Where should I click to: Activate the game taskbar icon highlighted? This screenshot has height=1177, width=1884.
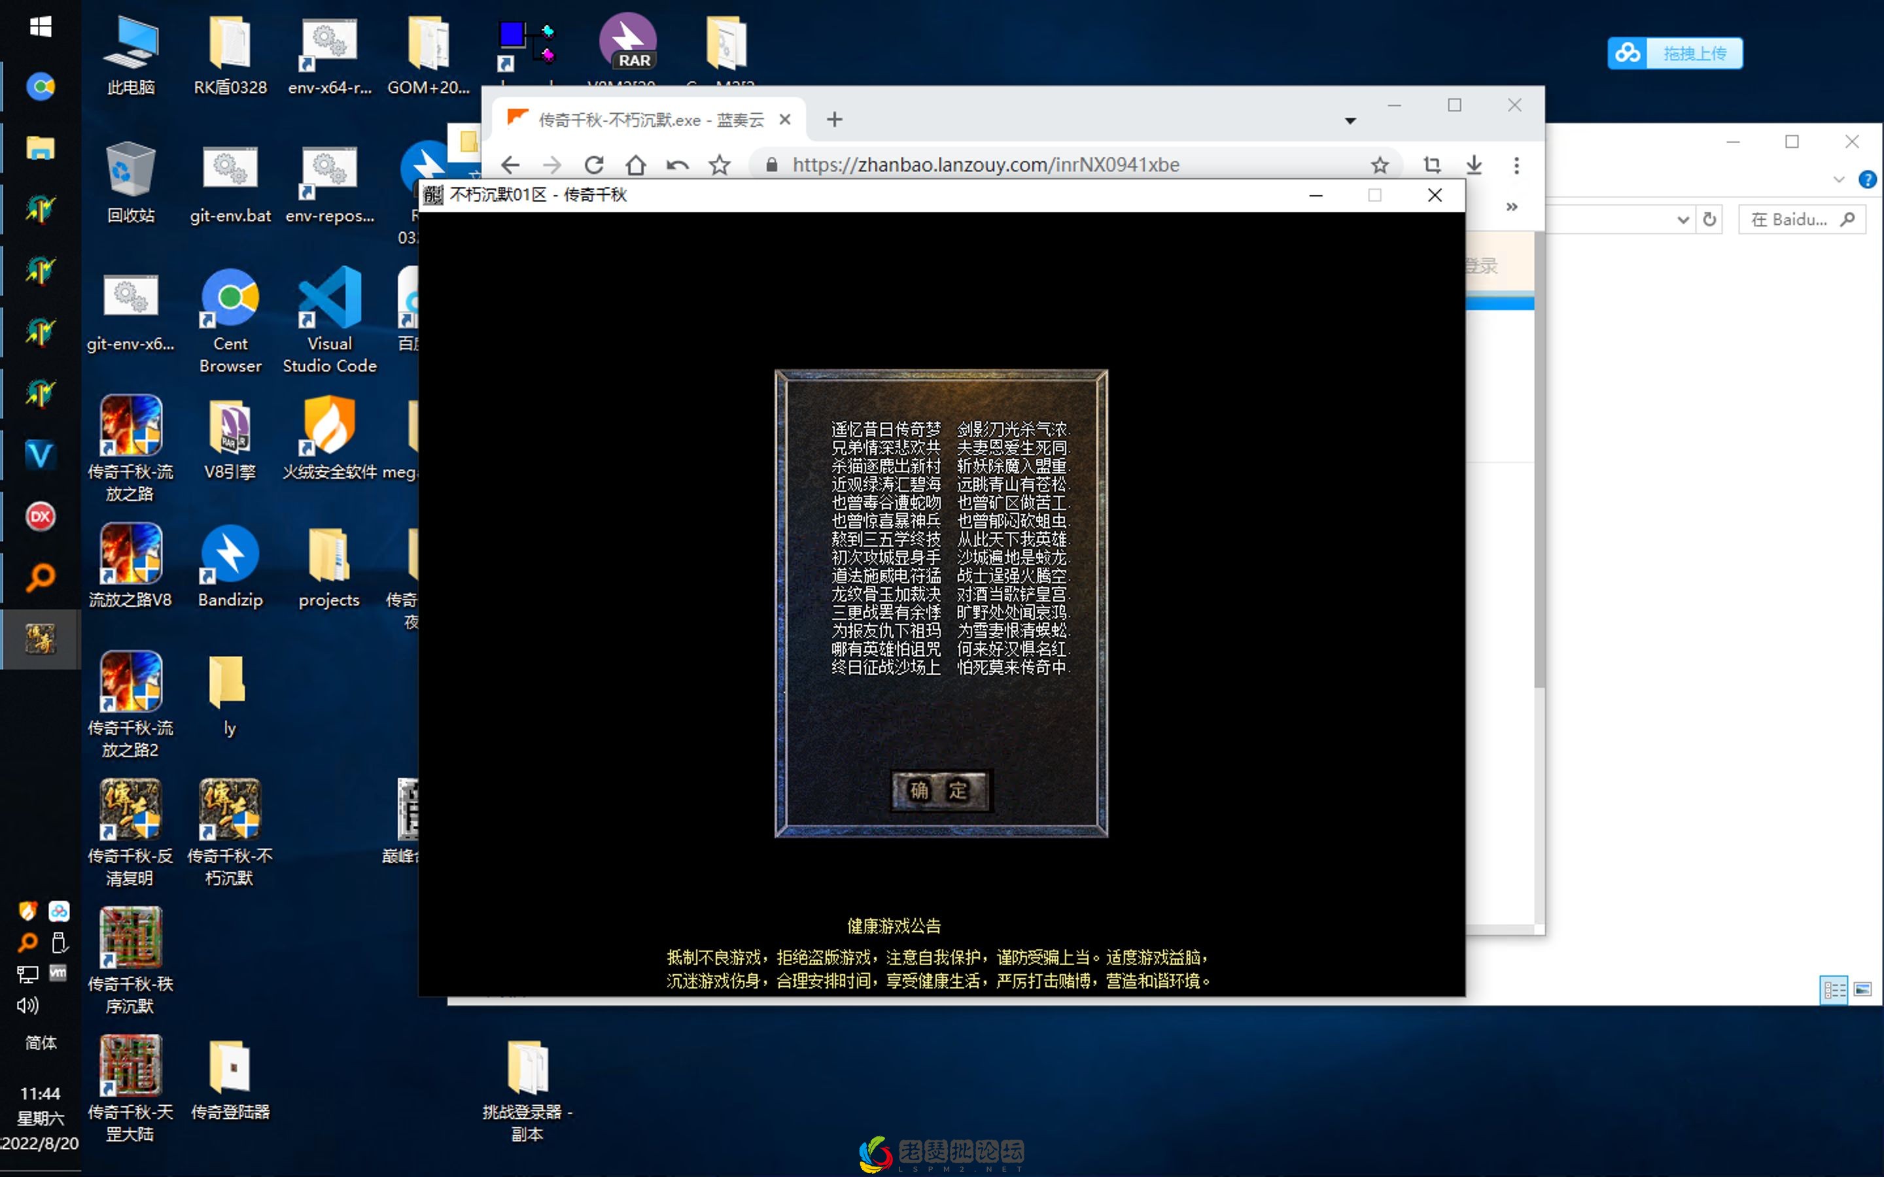[x=41, y=639]
